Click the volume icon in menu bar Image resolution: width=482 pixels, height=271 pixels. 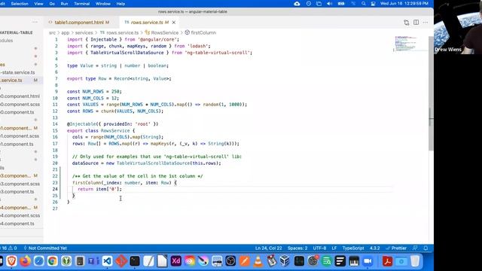[330, 4]
